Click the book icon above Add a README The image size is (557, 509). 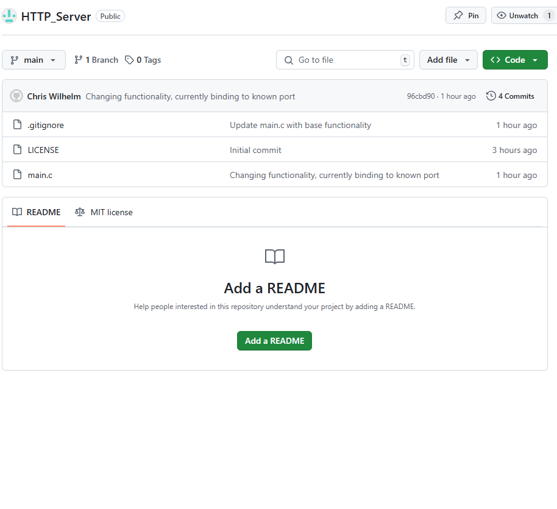[x=275, y=257]
